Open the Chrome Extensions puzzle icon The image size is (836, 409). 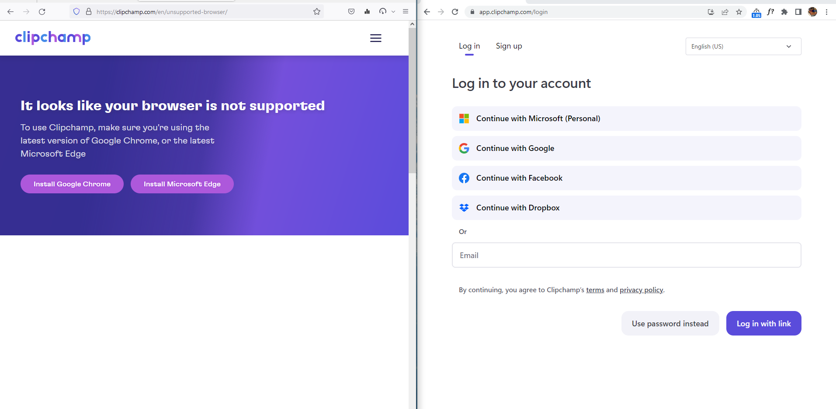coord(784,12)
